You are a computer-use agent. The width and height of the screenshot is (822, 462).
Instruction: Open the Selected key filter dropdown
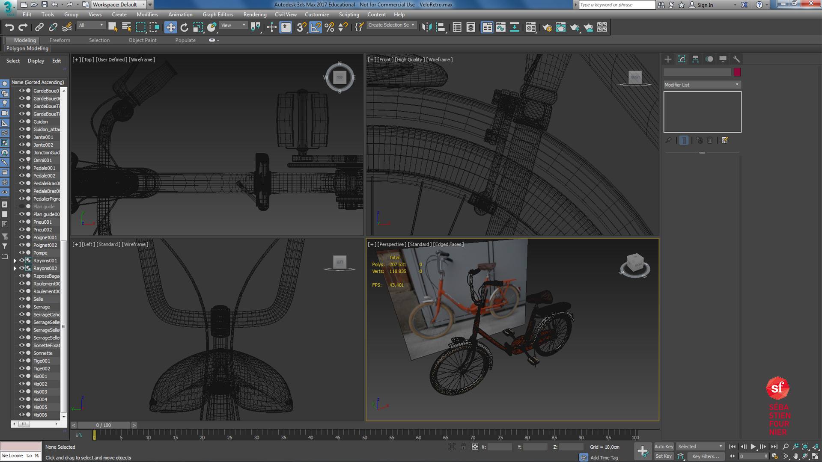(x=700, y=447)
